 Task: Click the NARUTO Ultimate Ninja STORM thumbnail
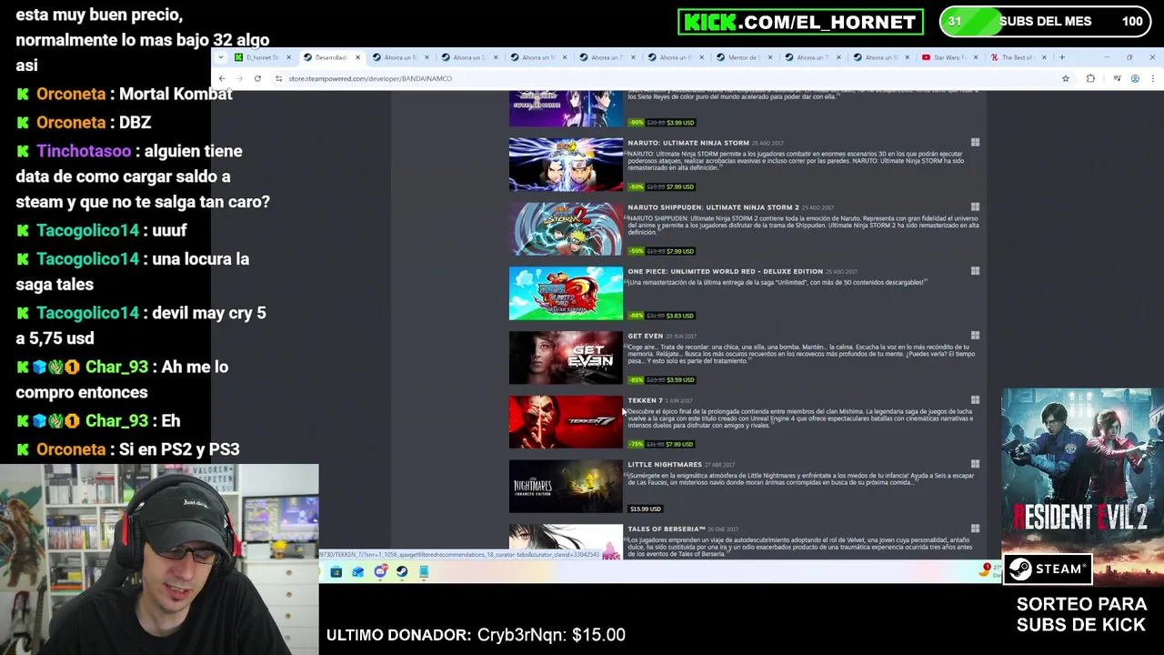[566, 165]
